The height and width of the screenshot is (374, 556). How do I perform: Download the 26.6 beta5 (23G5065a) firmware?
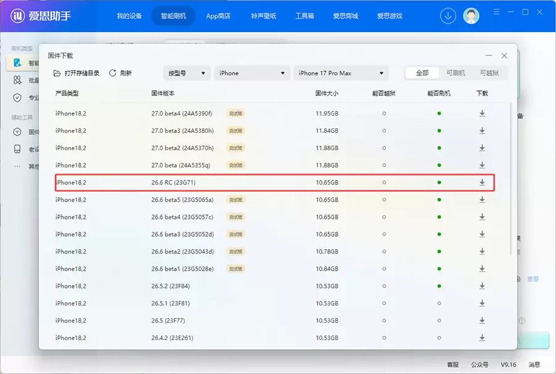tap(482, 200)
